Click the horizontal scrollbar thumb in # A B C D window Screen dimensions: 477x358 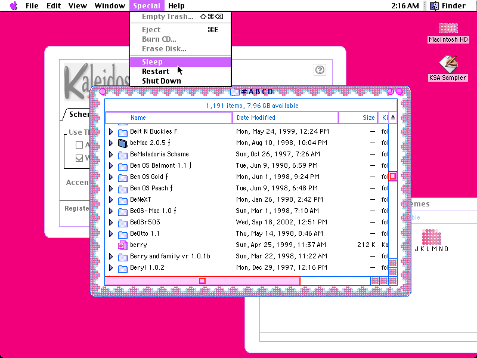pyautogui.click(x=202, y=281)
